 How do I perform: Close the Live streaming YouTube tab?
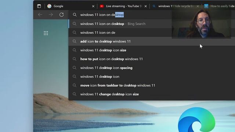pyautogui.click(x=146, y=6)
